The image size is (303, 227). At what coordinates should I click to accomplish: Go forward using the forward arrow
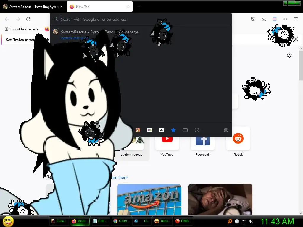click(x=18, y=19)
